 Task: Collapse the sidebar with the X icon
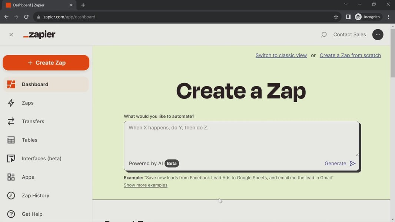tap(11, 34)
